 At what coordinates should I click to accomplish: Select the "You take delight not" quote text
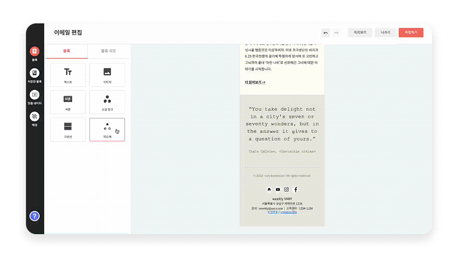282,124
